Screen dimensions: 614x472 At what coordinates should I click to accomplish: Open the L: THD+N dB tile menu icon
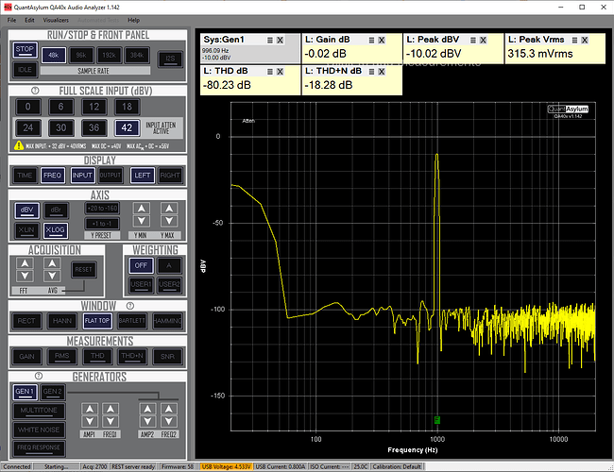(372, 70)
